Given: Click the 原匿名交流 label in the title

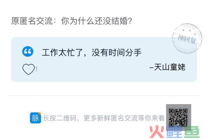Looking at the screenshot, I should (x=32, y=21).
